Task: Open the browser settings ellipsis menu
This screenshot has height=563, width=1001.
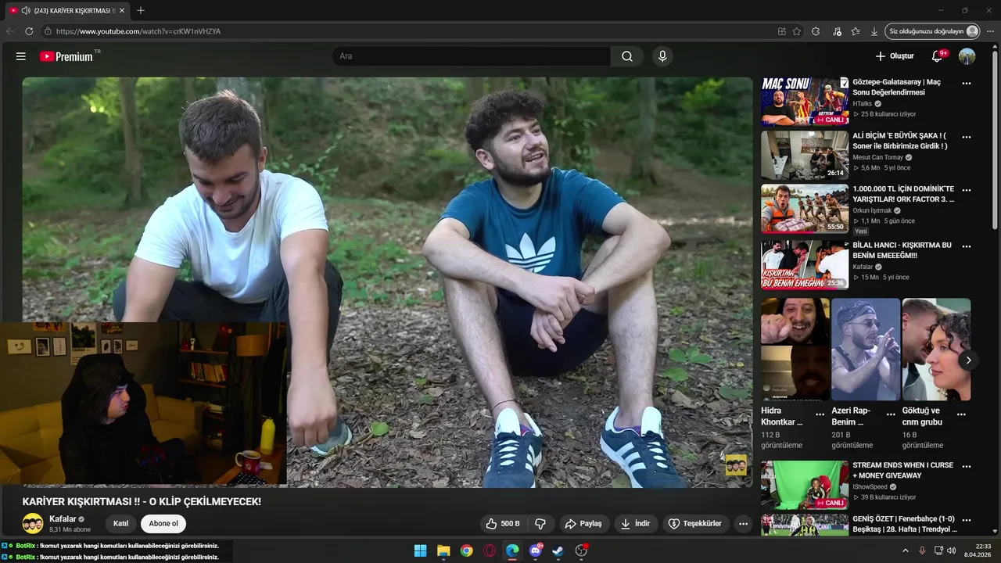Action: click(990, 31)
